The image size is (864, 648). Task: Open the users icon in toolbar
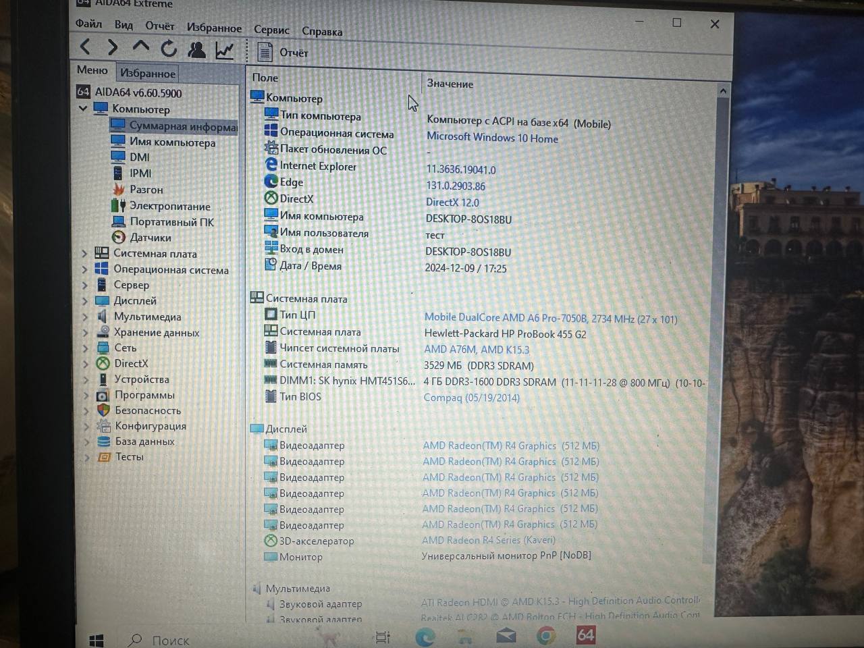(x=196, y=49)
